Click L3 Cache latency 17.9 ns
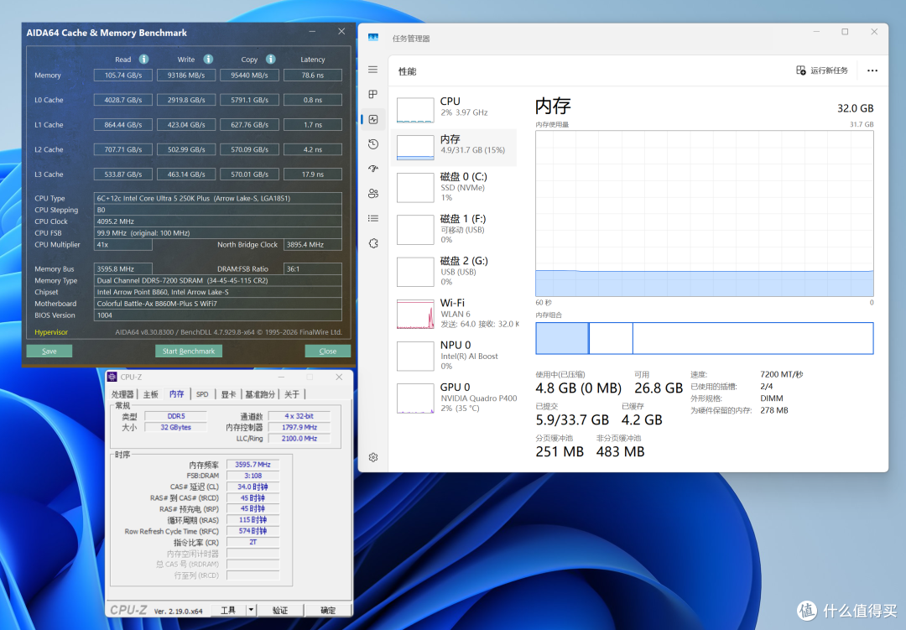This screenshot has height=630, width=906. (x=313, y=174)
